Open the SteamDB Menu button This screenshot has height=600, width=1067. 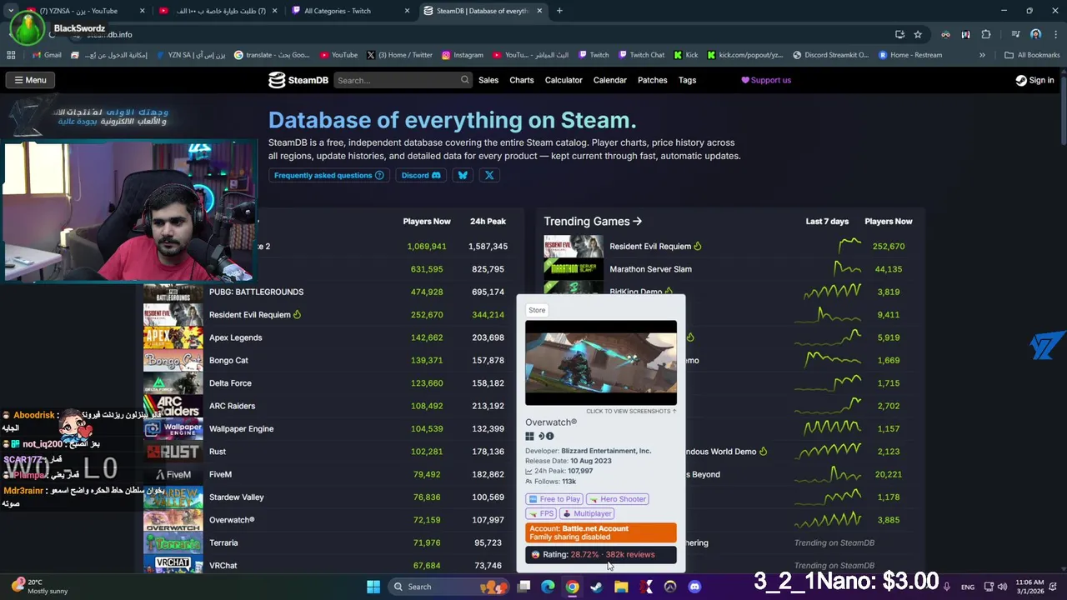(x=30, y=80)
